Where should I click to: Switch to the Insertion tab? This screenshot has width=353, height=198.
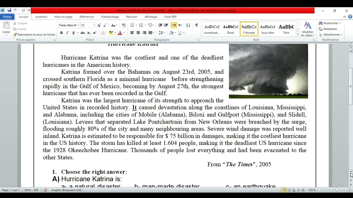[x=41, y=17]
